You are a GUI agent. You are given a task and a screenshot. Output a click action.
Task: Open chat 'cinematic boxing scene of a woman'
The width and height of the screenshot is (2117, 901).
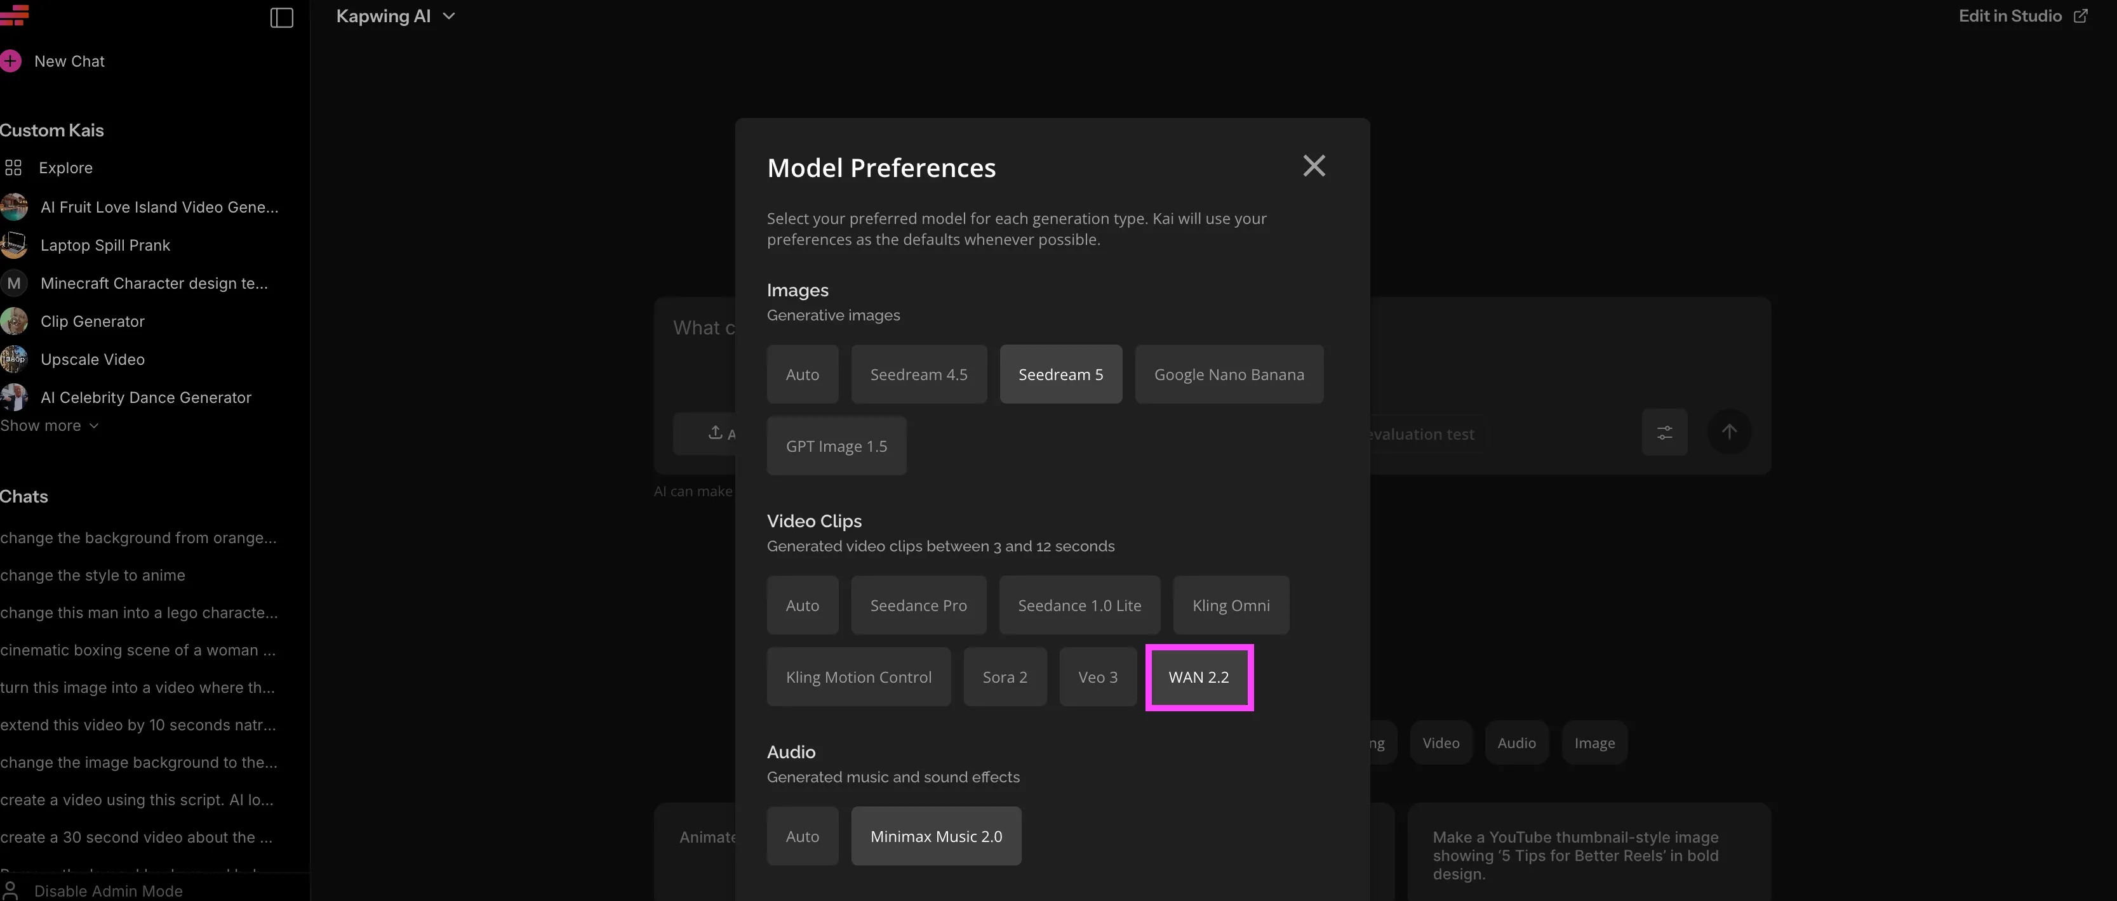pos(138,650)
